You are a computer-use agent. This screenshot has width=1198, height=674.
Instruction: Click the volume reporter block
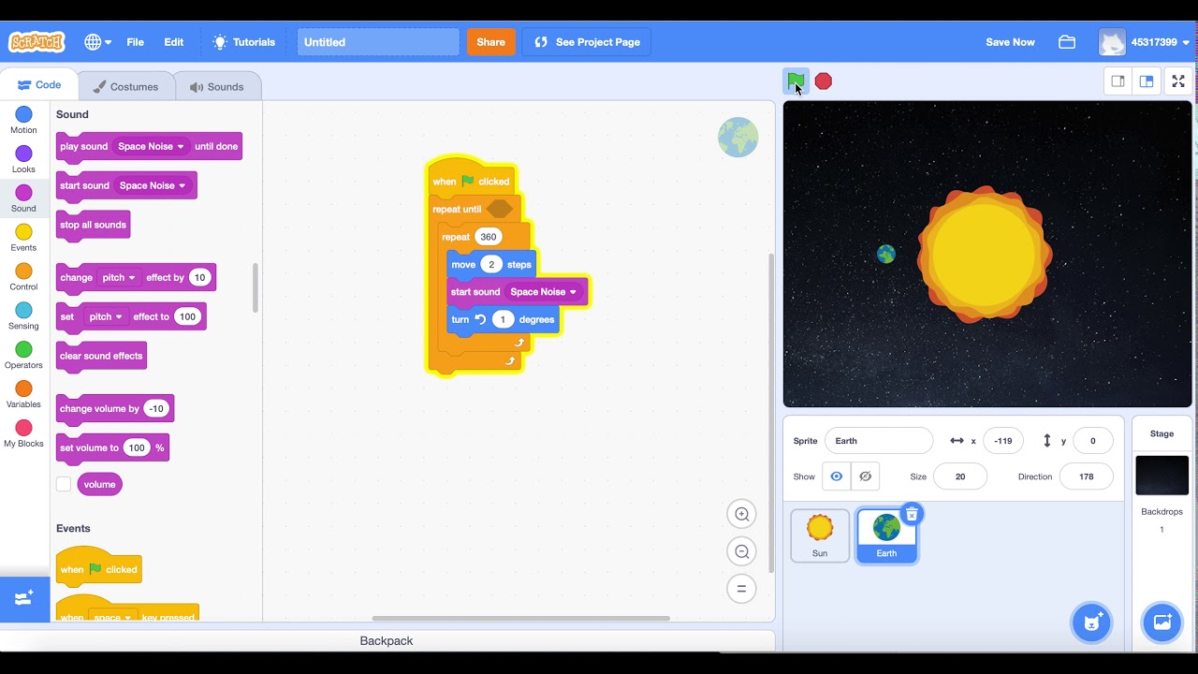pos(100,484)
